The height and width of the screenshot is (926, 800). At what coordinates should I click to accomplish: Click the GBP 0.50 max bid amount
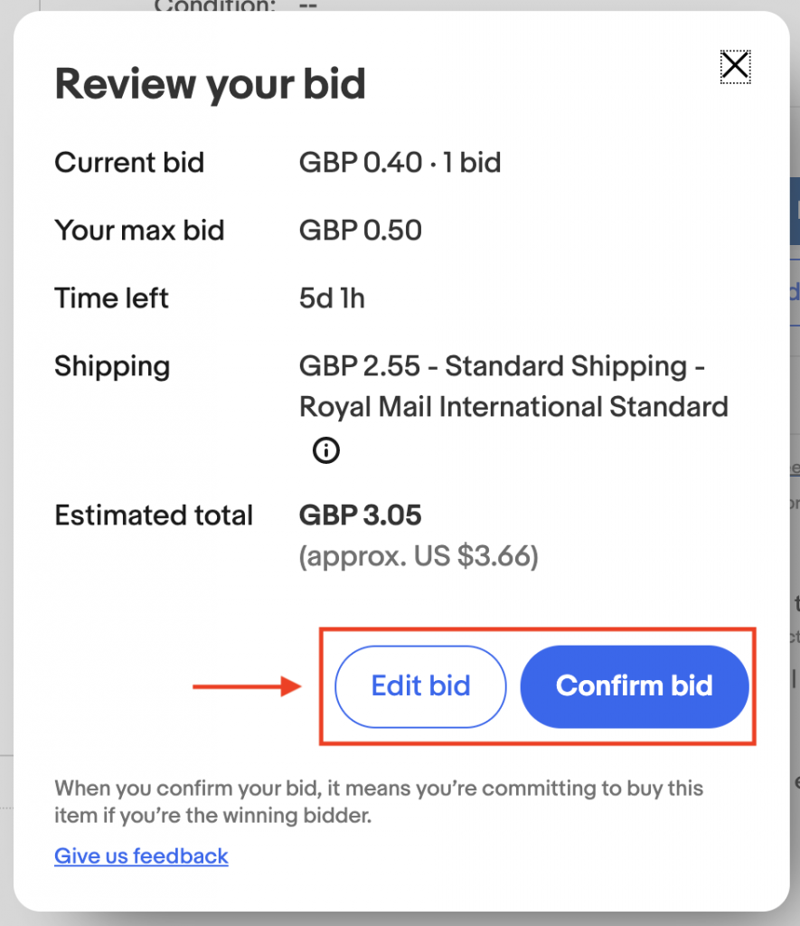point(361,231)
